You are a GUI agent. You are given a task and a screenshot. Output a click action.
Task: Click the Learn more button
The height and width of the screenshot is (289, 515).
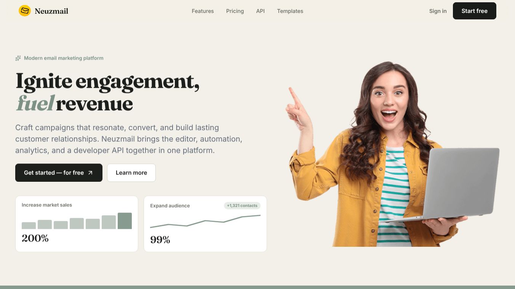131,173
